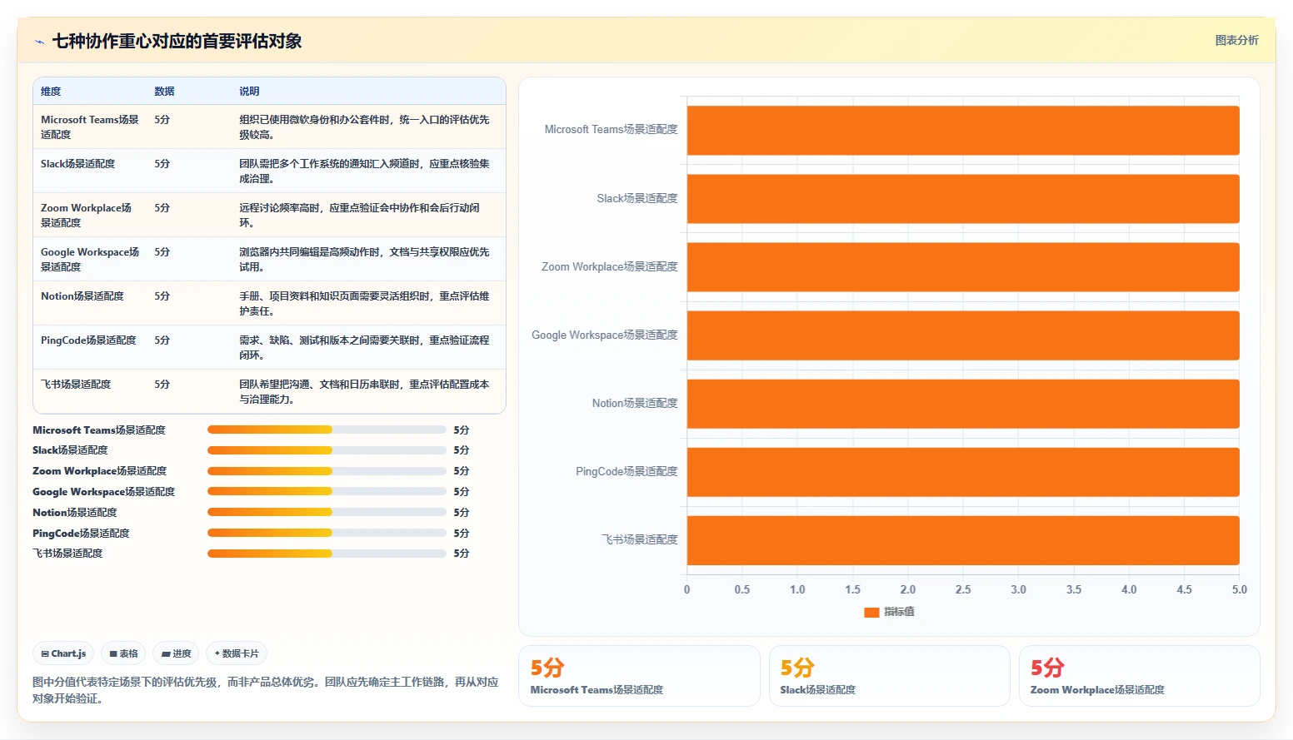Click the 5.0 tick on the chart axis
1293x740 pixels.
1240,589
